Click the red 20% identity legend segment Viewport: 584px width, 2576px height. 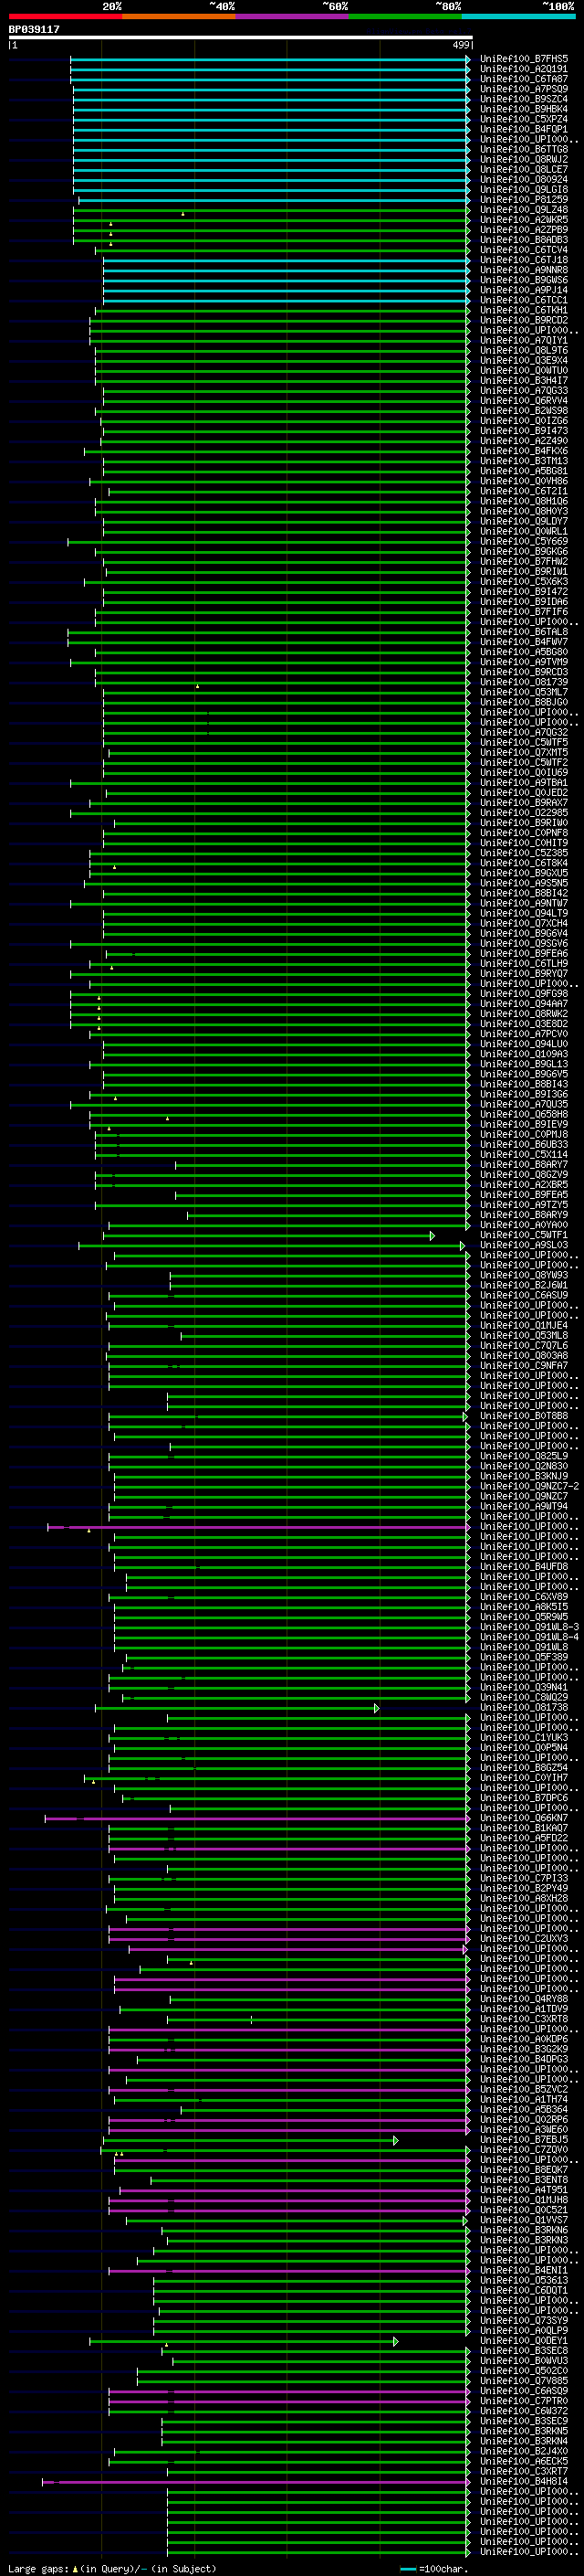coord(65,16)
